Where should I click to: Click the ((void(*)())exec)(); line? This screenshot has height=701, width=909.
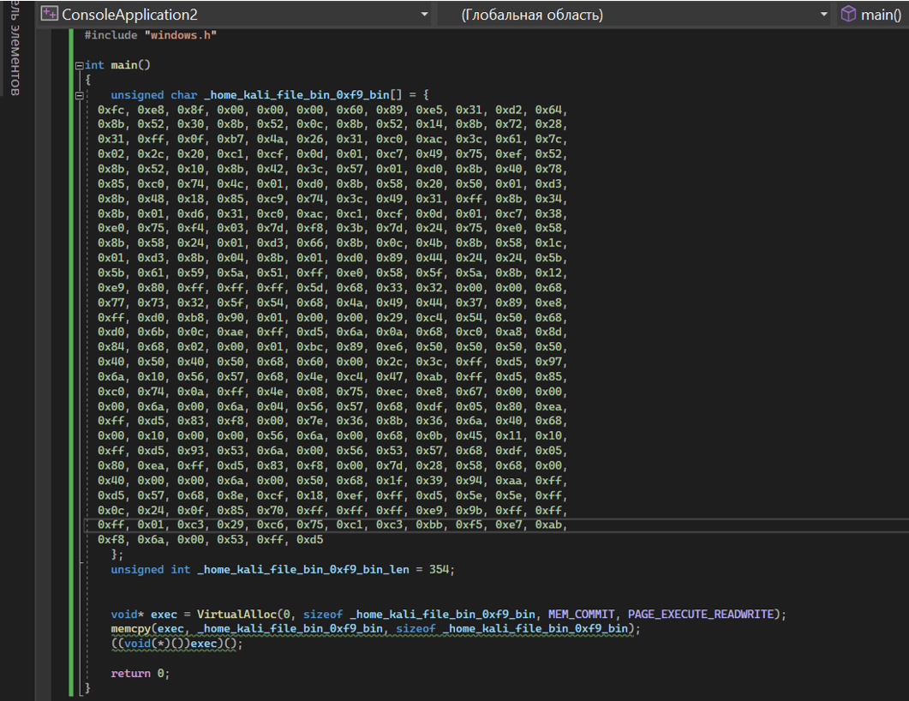176,644
